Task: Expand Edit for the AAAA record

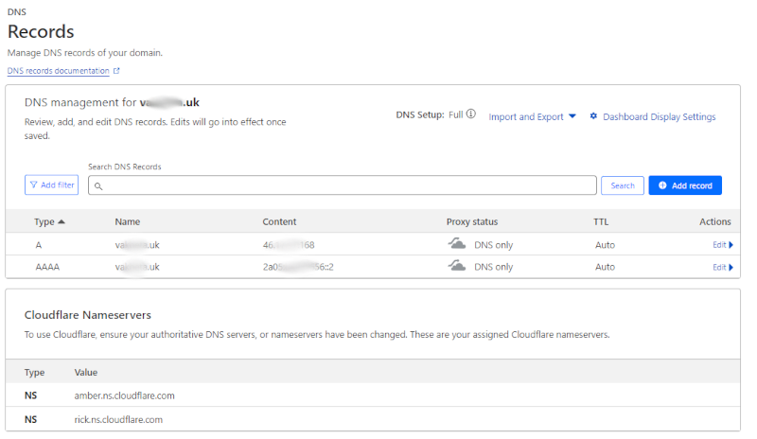Action: 722,268
